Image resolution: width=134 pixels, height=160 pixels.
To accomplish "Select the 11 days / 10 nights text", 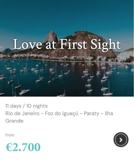I will point(26,106).
